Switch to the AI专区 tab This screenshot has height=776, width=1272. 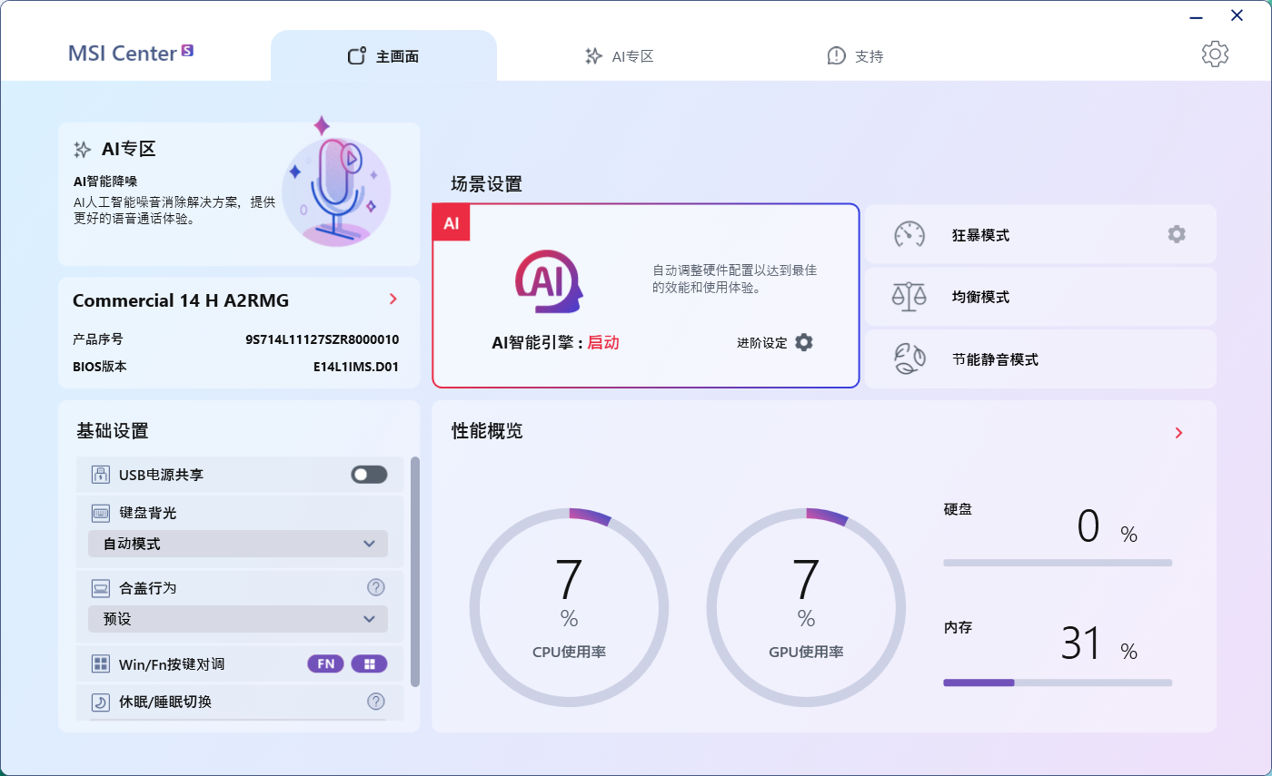click(x=619, y=56)
